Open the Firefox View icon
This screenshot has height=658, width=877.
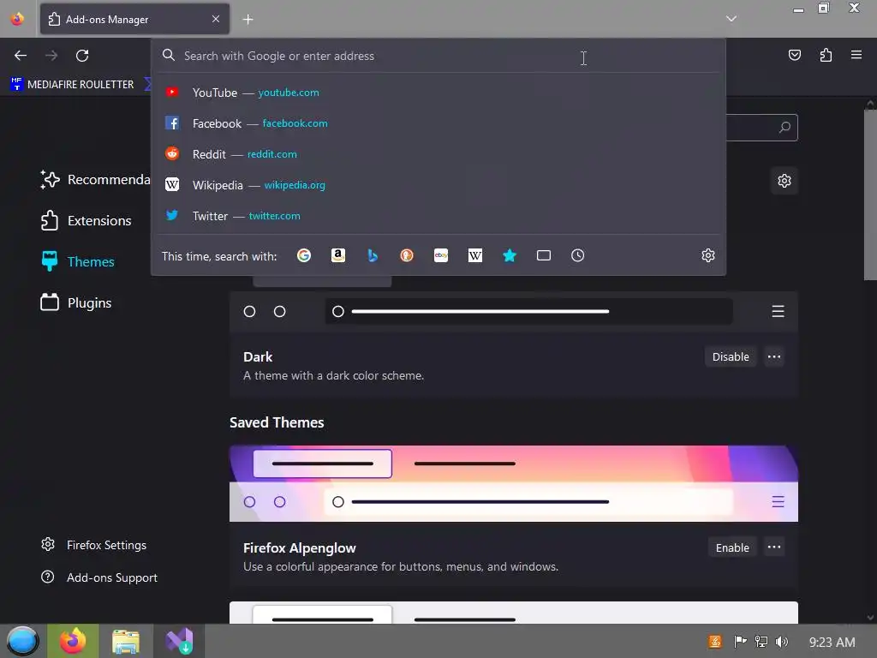pyautogui.click(x=17, y=19)
